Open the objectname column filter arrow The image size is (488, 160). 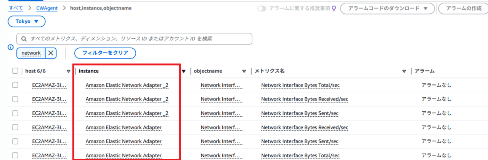(x=244, y=71)
